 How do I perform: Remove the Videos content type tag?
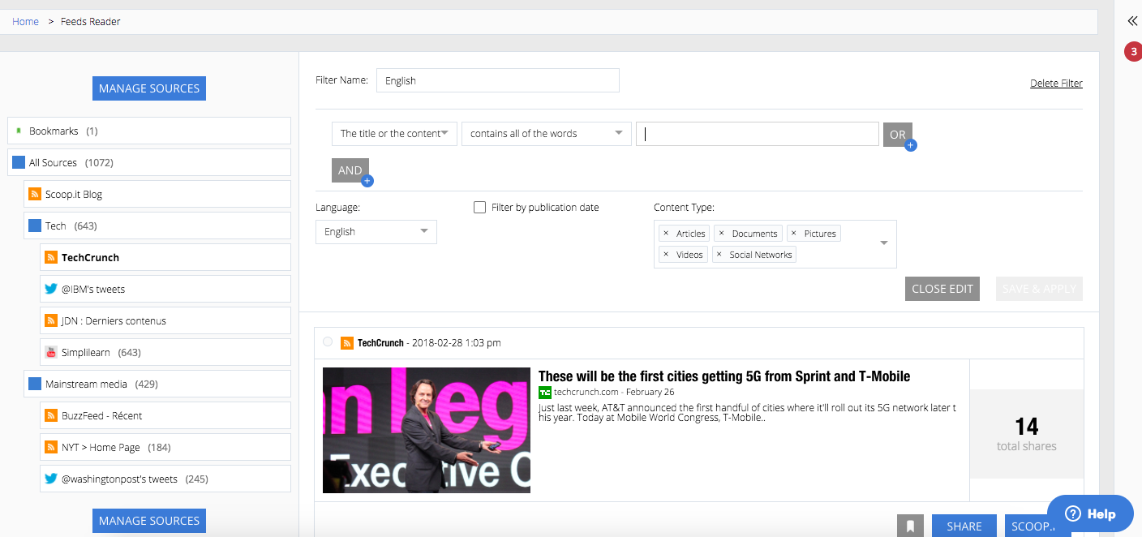coord(666,255)
